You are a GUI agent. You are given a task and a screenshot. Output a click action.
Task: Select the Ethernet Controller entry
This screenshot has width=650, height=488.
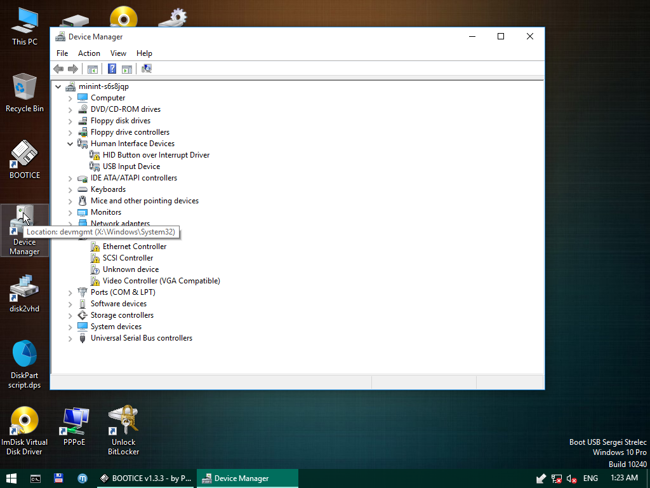135,247
